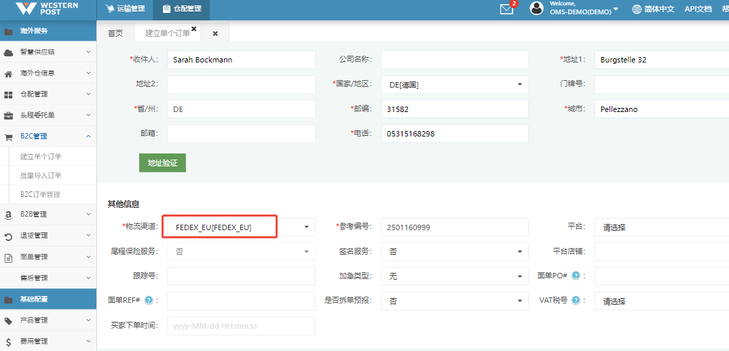This screenshot has width=729, height=351.
Task: Click the folder icon beside 海外服务
Action: tap(8, 32)
